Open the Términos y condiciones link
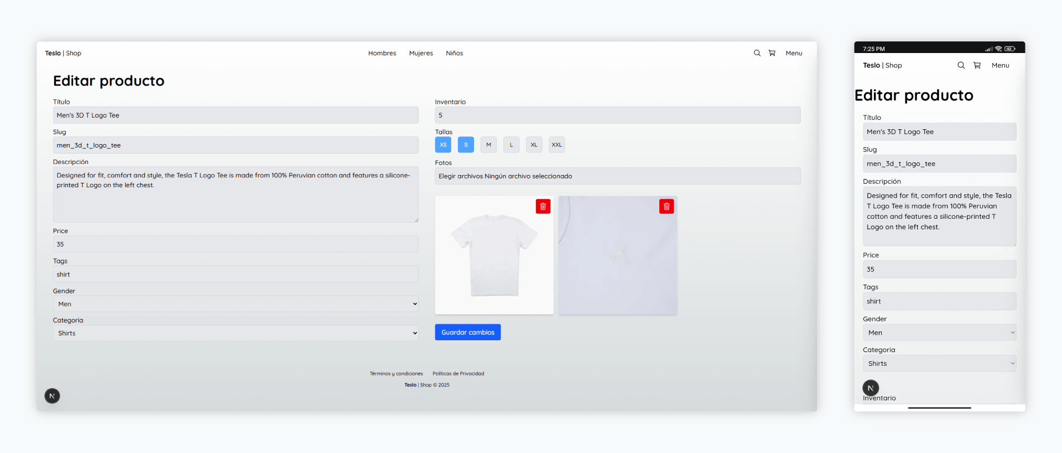This screenshot has width=1062, height=453. tap(396, 373)
